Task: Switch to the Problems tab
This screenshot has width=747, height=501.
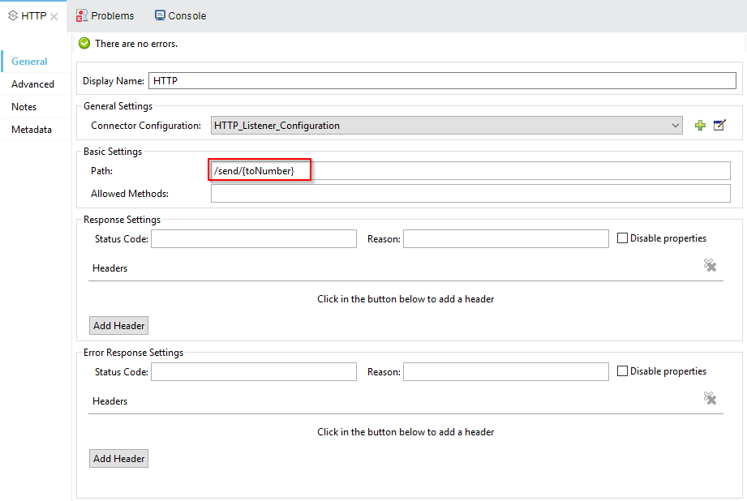Action: click(105, 16)
